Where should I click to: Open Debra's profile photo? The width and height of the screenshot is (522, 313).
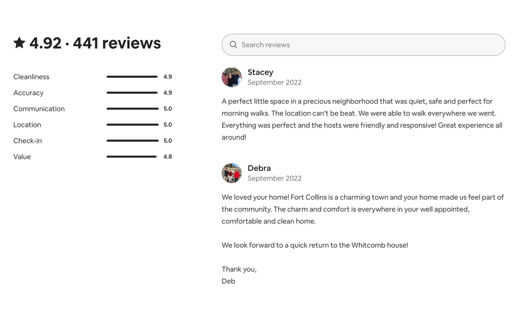(231, 173)
